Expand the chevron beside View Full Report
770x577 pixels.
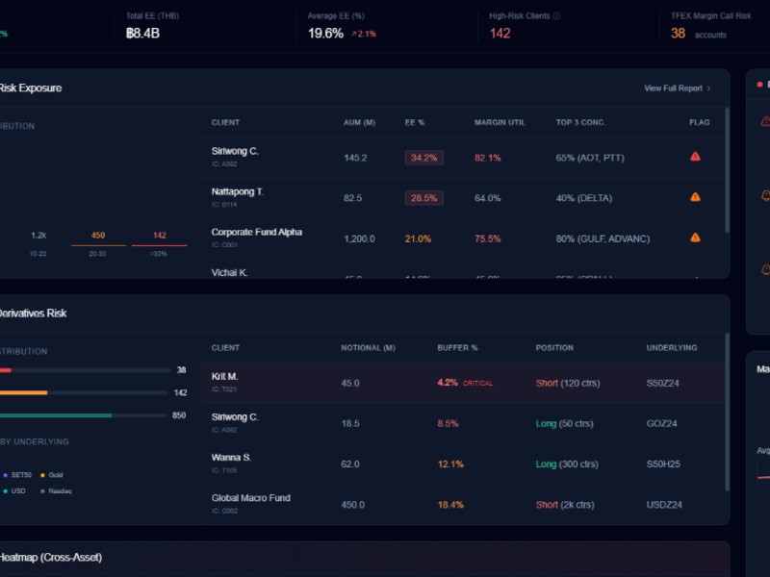pyautogui.click(x=709, y=88)
